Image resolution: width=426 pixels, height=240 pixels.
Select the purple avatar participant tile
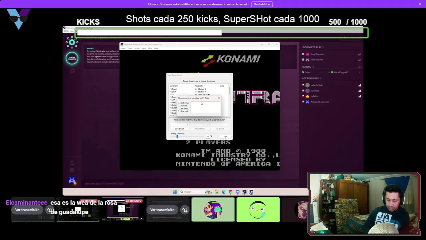click(213, 210)
